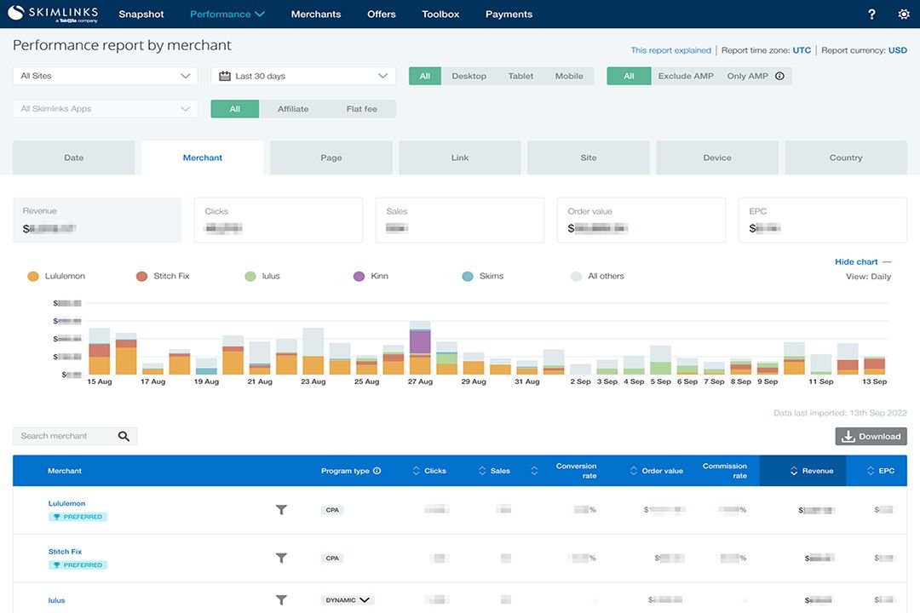Click the Program type info icon
Image resolution: width=920 pixels, height=613 pixels.
(377, 471)
